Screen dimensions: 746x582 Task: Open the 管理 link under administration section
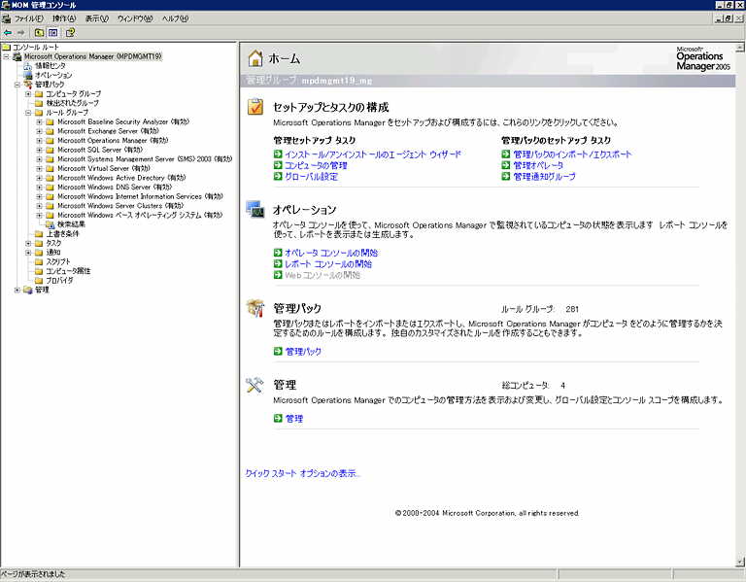tap(294, 419)
